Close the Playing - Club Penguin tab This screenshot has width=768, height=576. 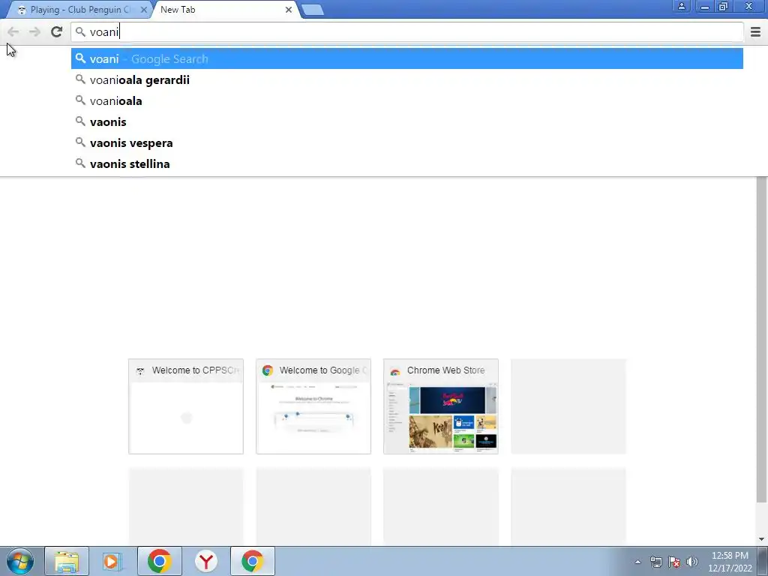143,10
